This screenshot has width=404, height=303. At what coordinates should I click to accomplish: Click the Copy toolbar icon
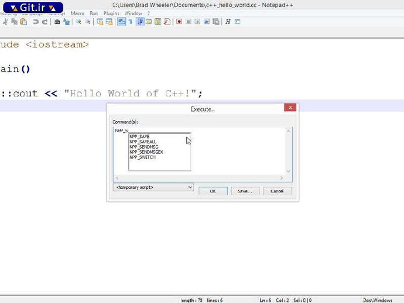coord(15,22)
